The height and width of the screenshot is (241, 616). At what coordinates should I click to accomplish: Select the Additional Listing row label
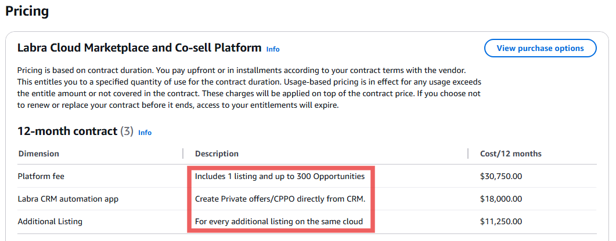50,221
